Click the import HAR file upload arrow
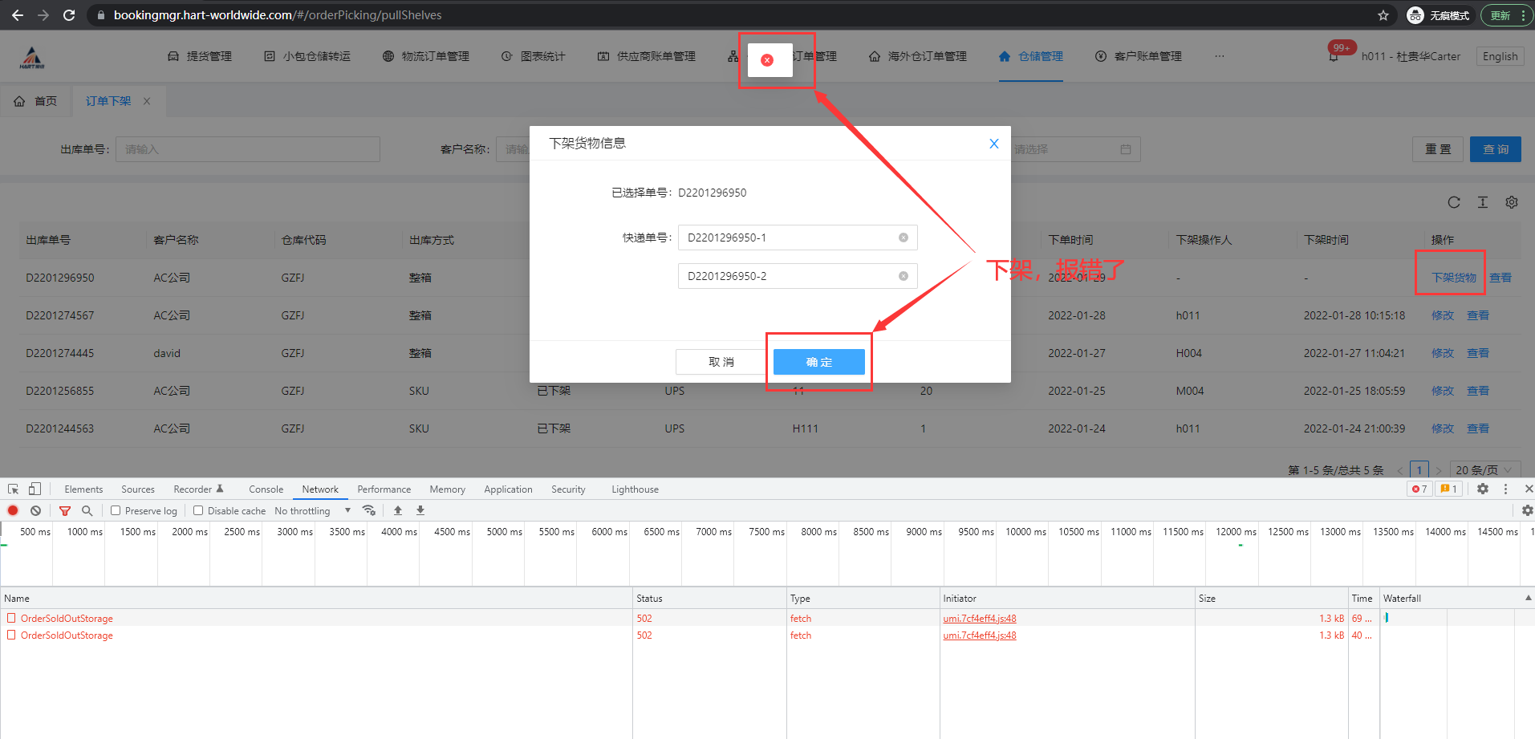 tap(398, 510)
